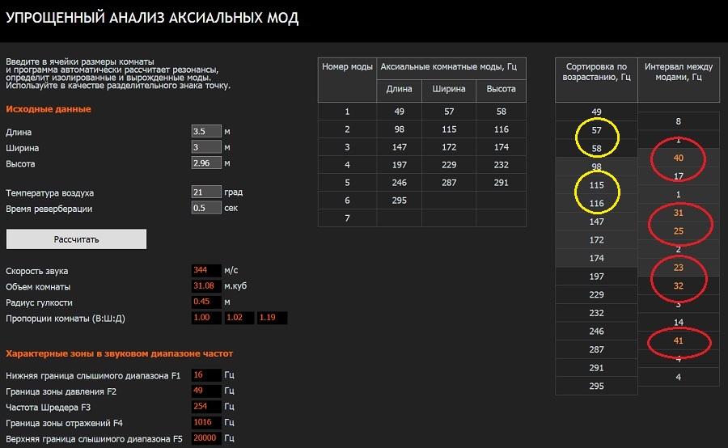Screen dimensions: 728x448
Task: Select the room proportion field showing 1.19
Action: pyautogui.click(x=273, y=318)
